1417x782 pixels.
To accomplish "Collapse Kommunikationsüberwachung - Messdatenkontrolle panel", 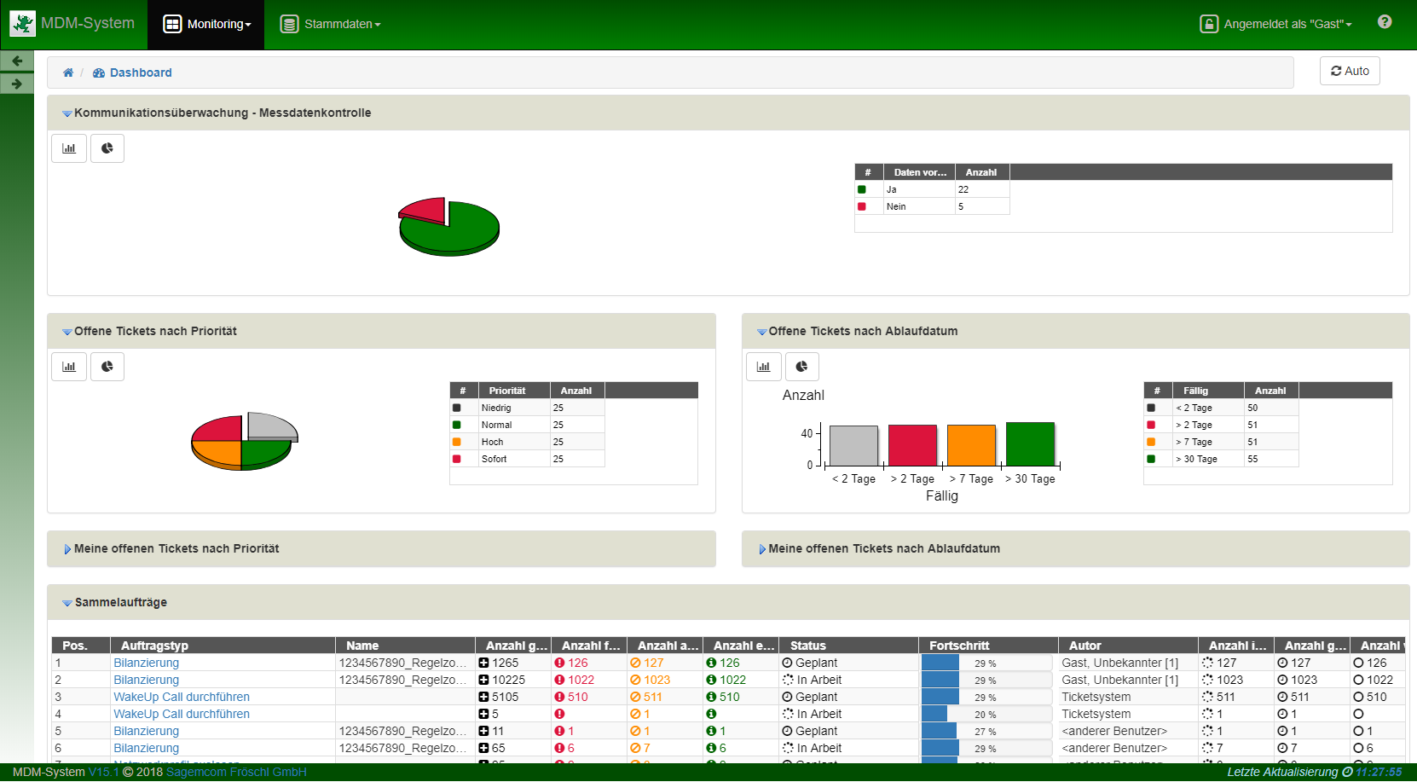I will 67,113.
